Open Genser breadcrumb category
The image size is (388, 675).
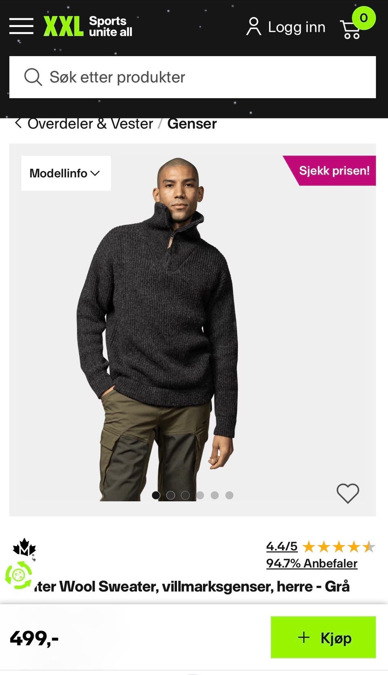192,124
